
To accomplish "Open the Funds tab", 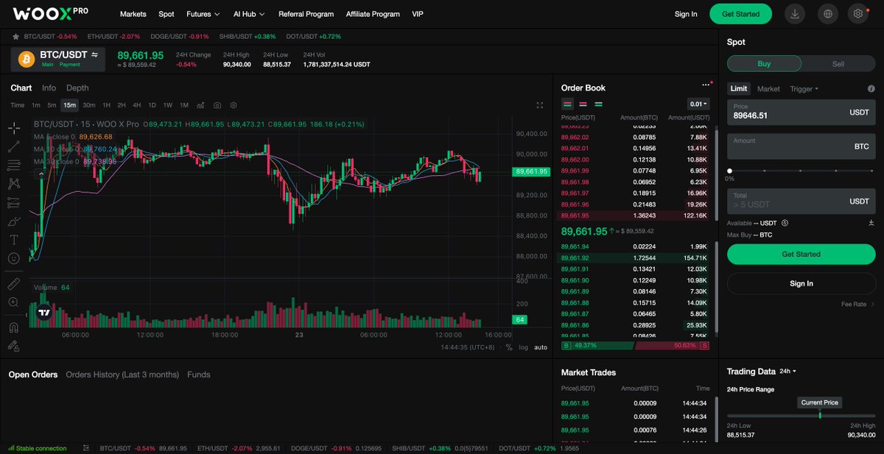I will 199,375.
